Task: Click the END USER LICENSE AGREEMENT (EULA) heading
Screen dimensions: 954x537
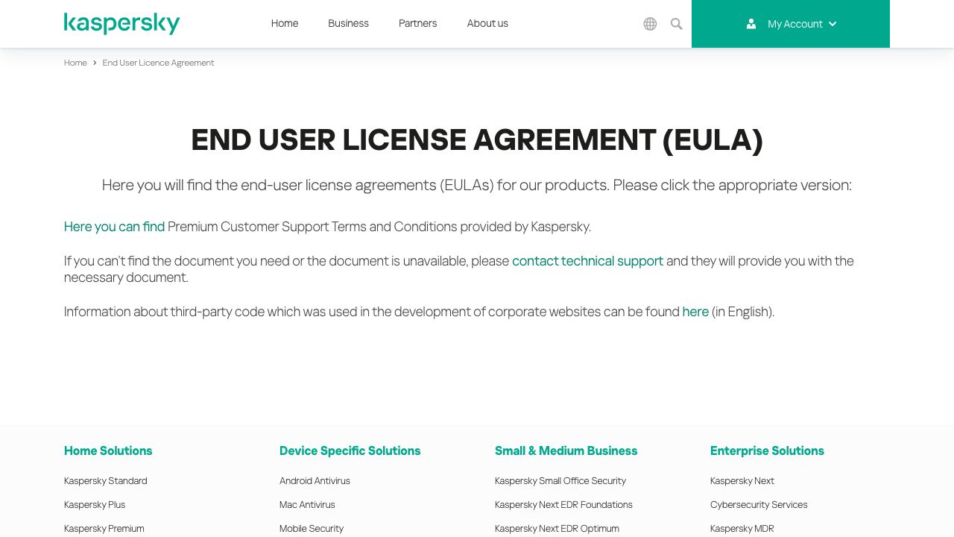Action: (477, 140)
